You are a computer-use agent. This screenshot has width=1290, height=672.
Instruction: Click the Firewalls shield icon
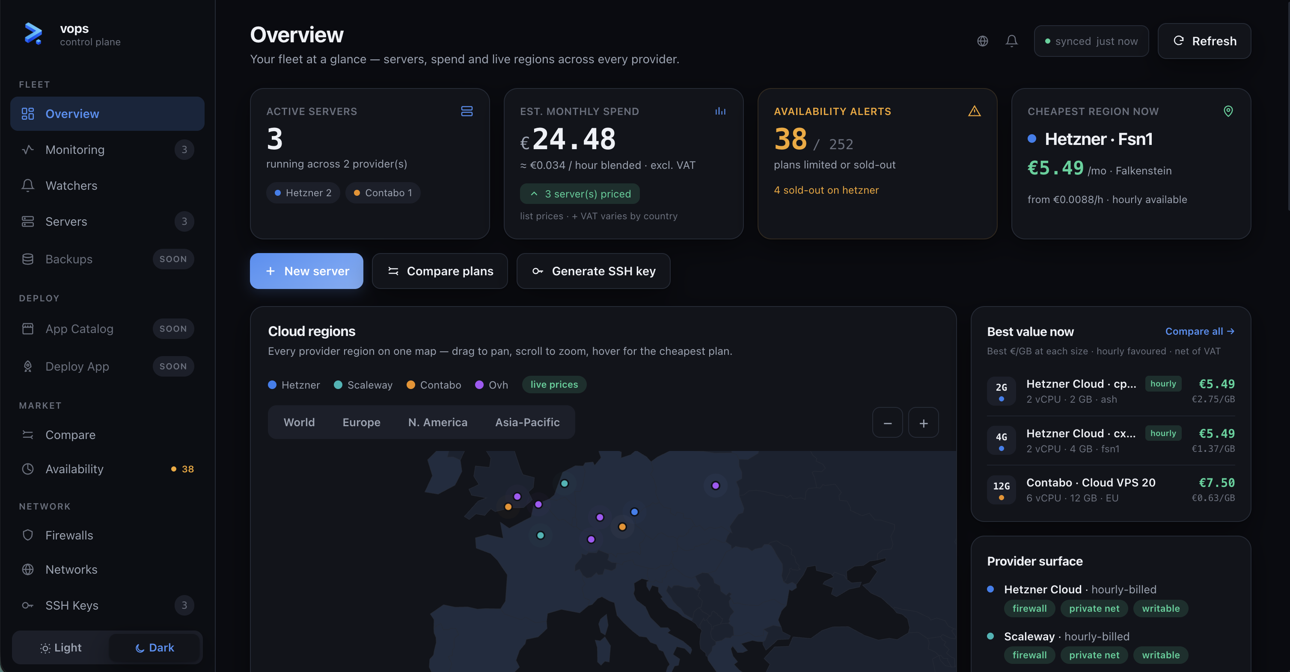28,535
